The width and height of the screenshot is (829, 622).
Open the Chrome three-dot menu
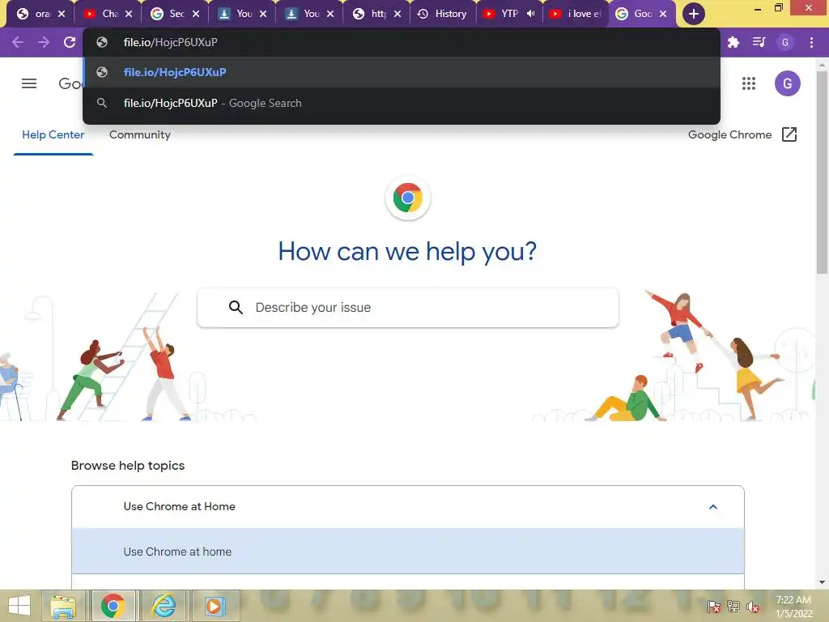coord(811,42)
